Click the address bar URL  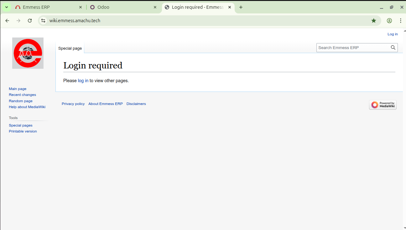pyautogui.click(x=75, y=21)
